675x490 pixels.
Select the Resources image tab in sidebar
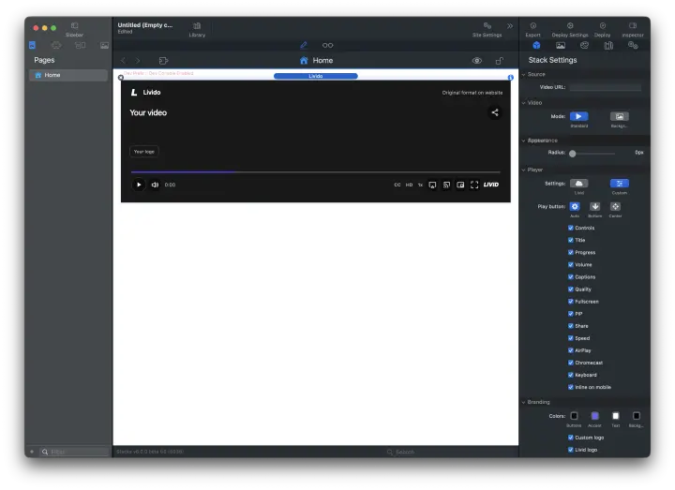pos(104,45)
